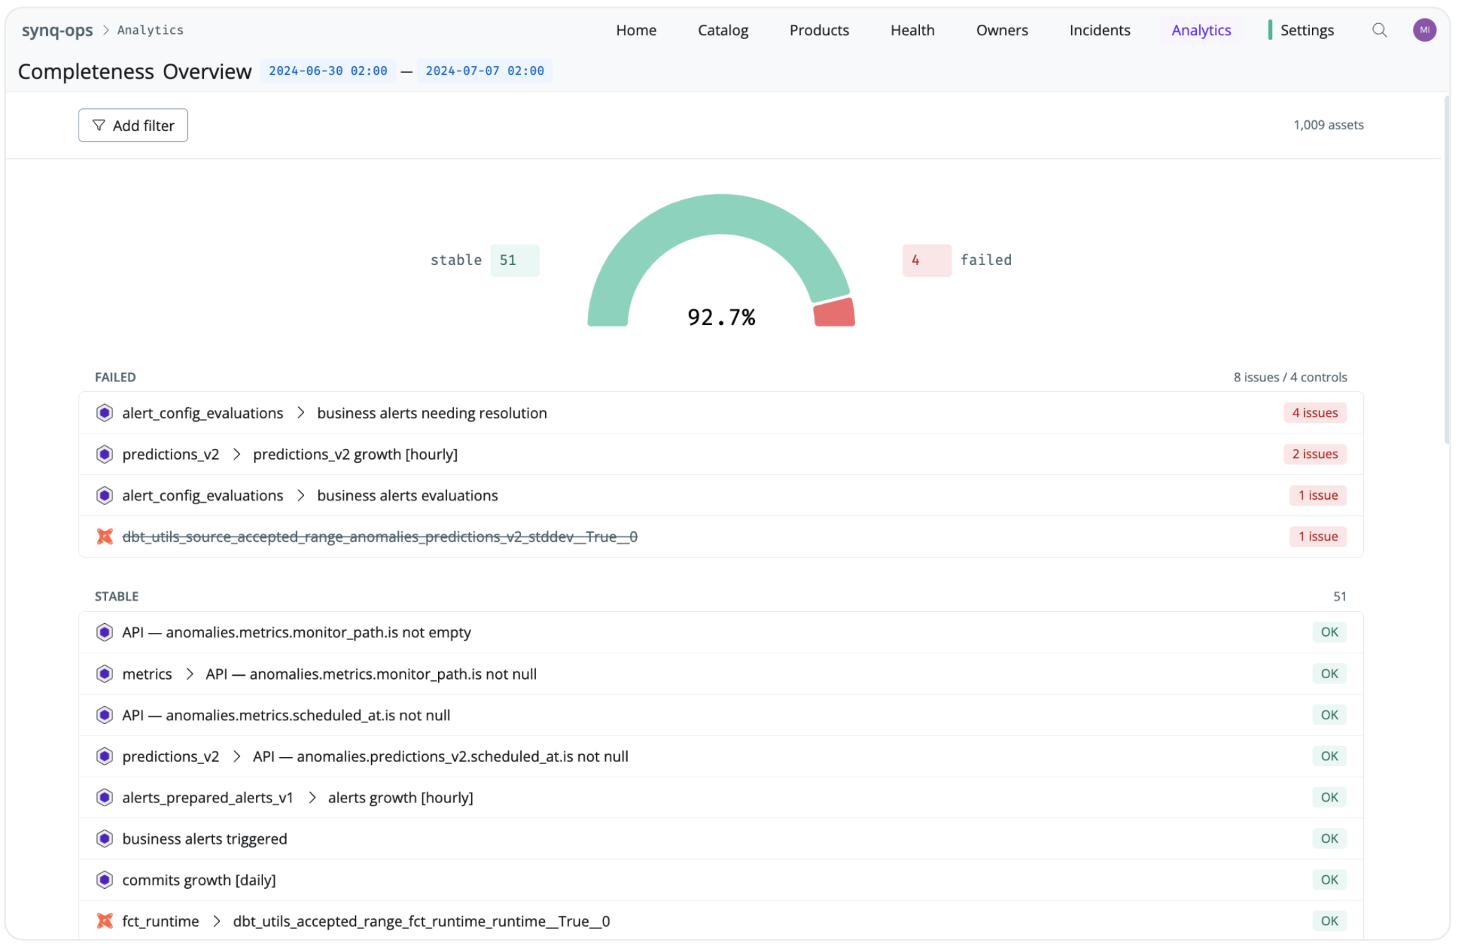Open the MI user avatar menu

[x=1424, y=30]
